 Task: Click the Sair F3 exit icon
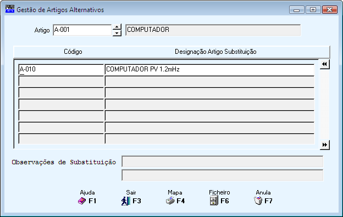pos(126,201)
